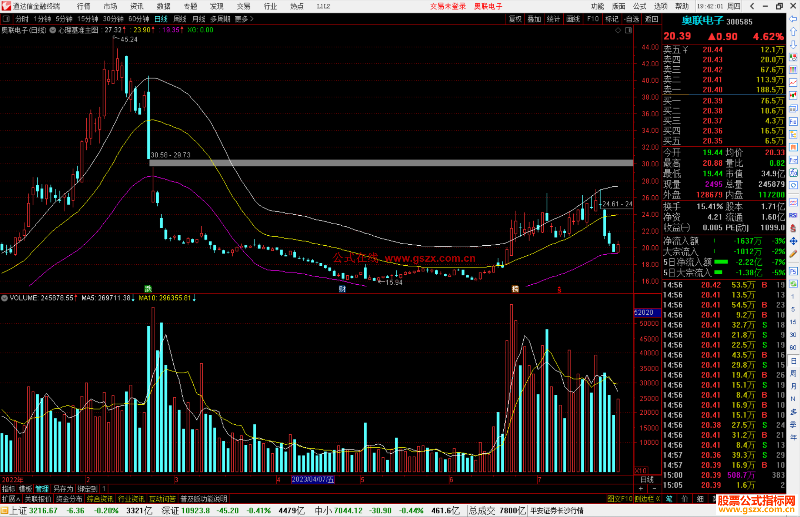Click the f(x) formula sidebar icon
800x517 pixels.
click(x=793, y=173)
